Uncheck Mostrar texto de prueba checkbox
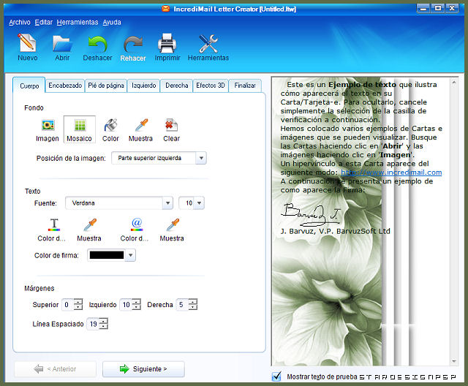 tap(276, 376)
